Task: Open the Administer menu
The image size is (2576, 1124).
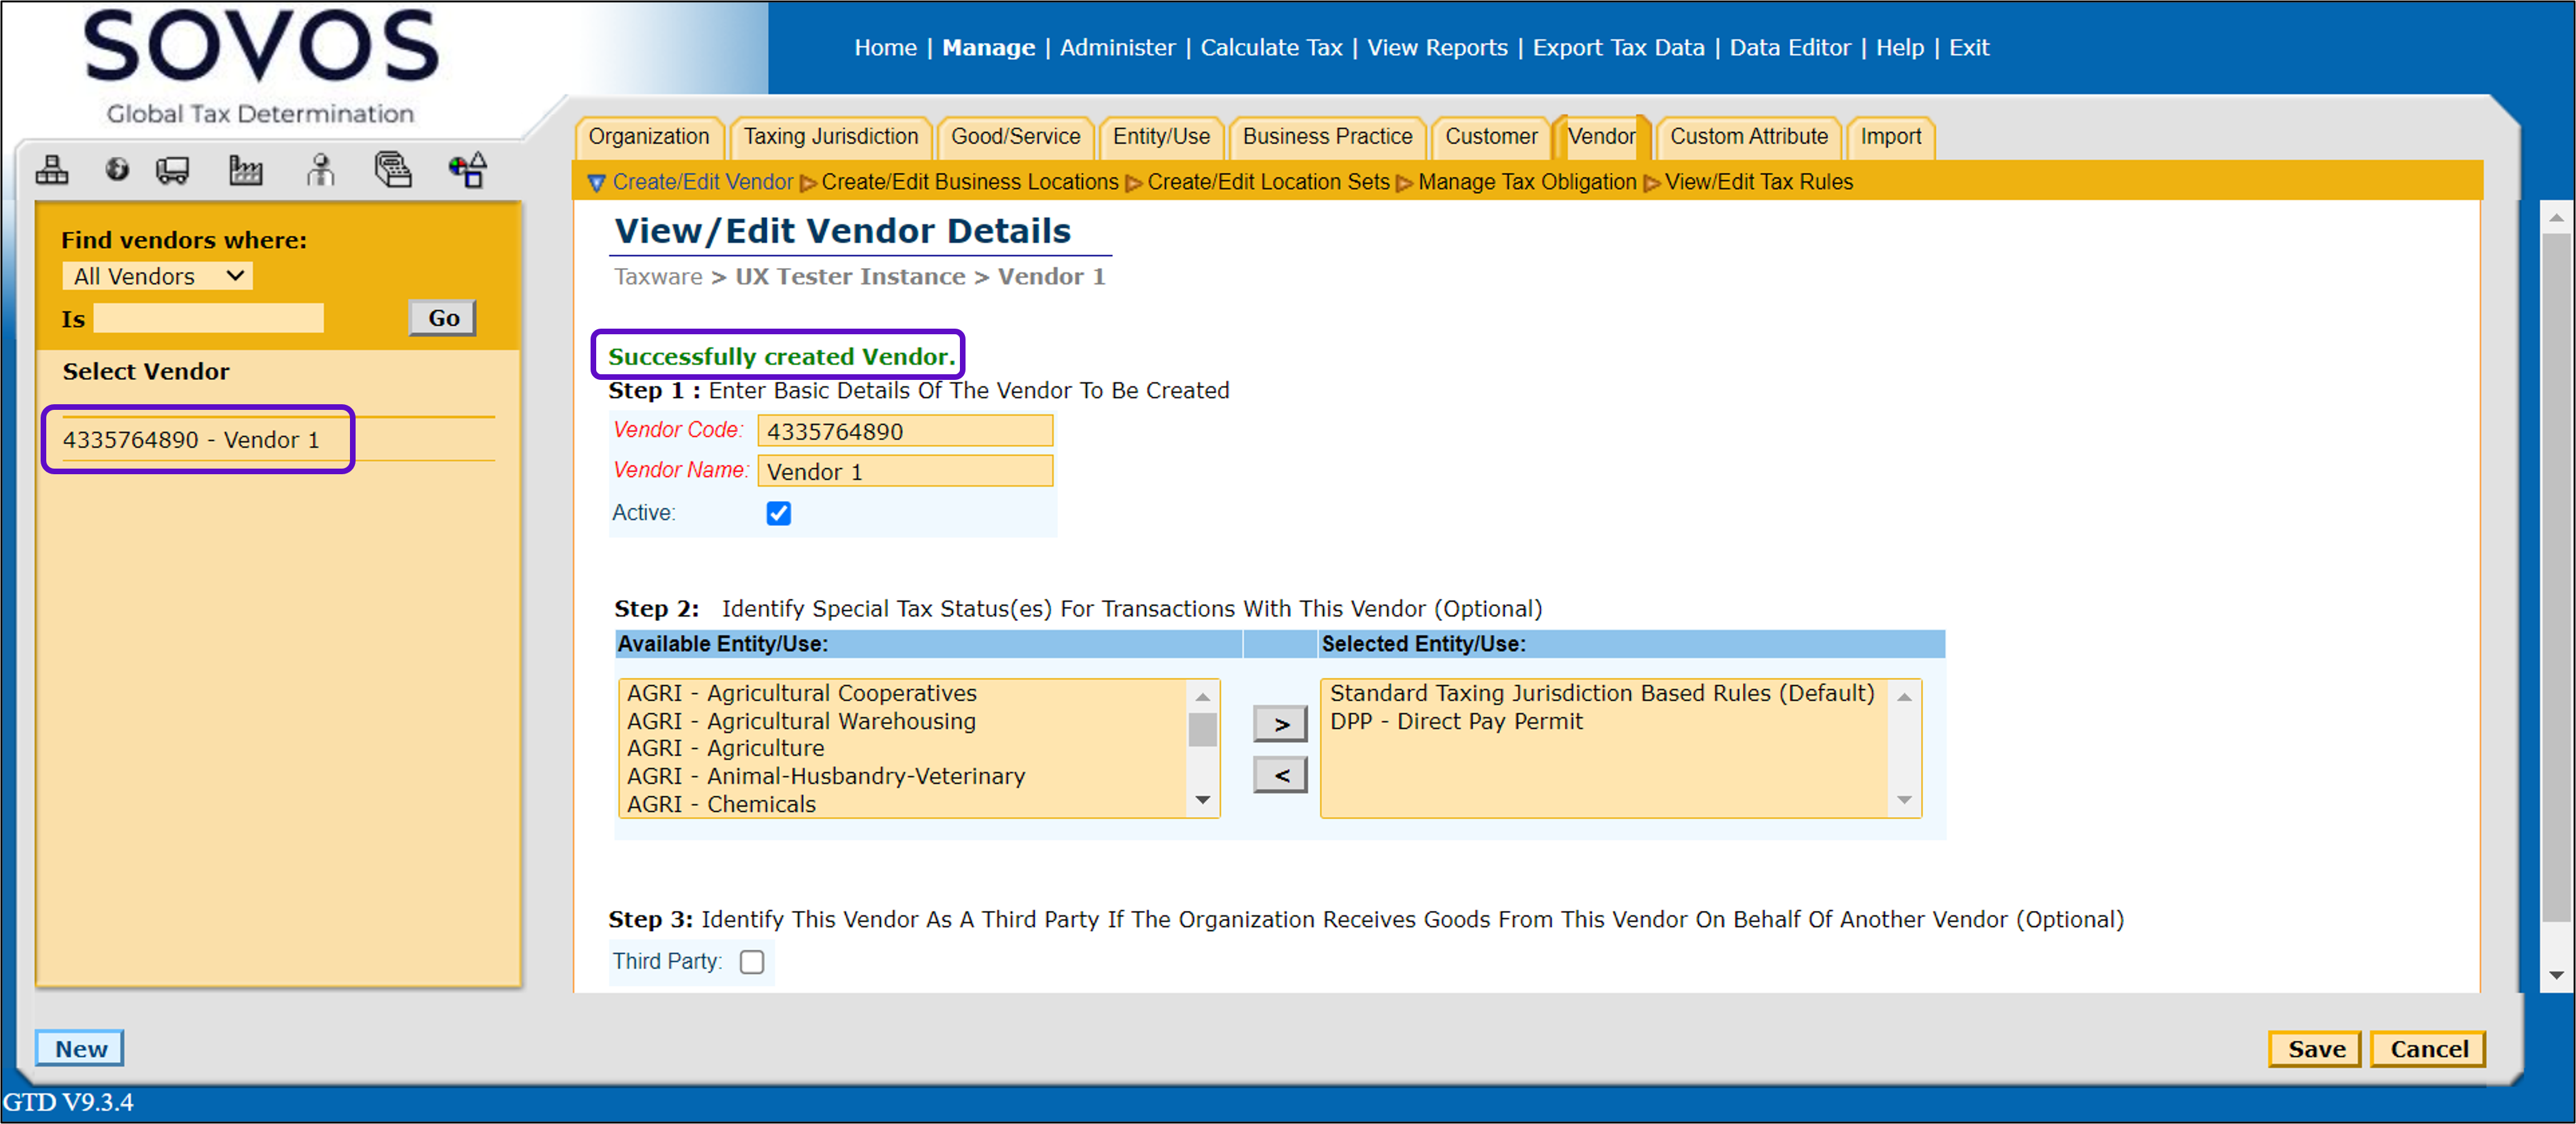Action: click(1117, 47)
